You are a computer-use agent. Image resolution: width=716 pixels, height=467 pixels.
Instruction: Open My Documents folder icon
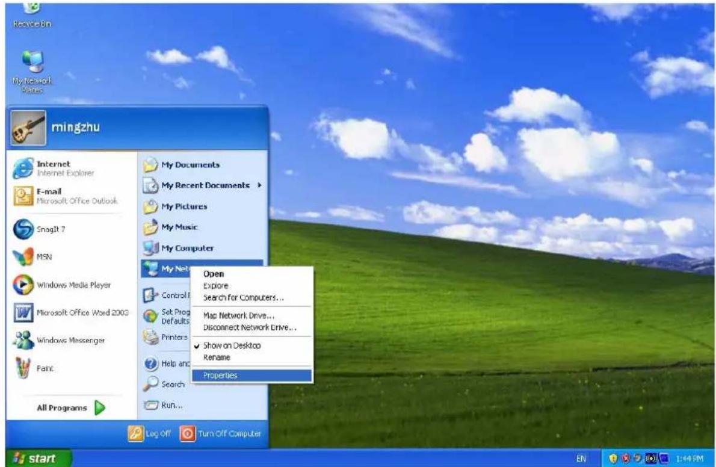tap(150, 165)
